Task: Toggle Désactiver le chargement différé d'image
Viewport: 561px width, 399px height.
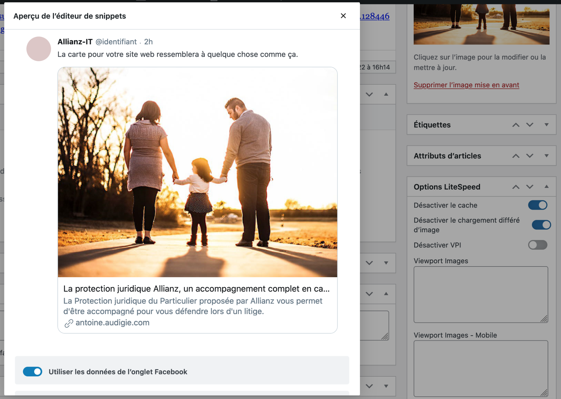Action: [x=541, y=225]
